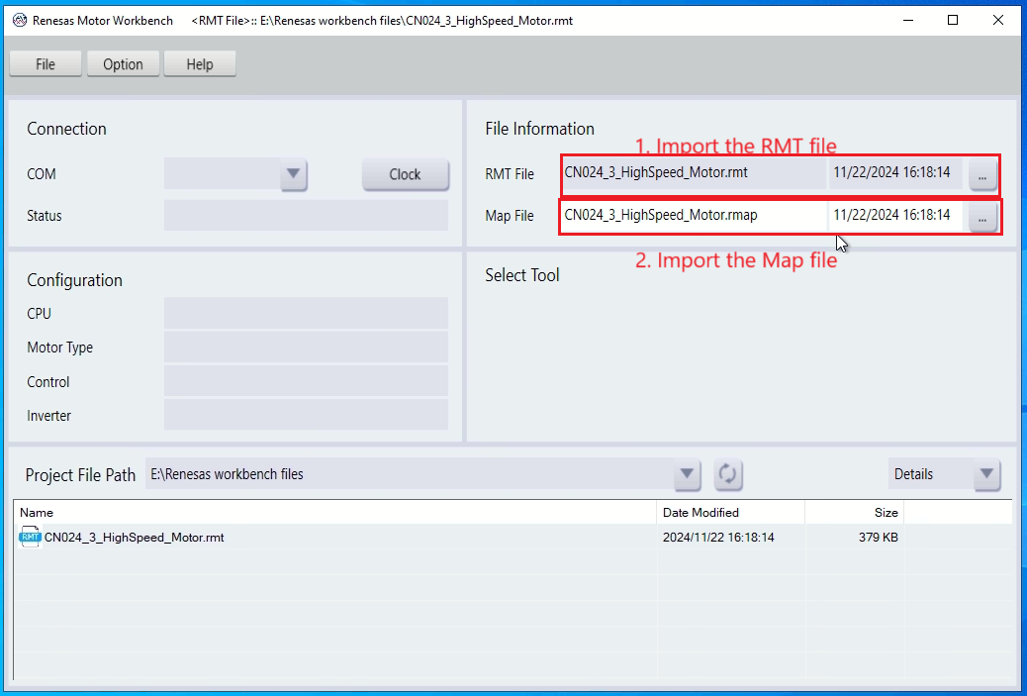Maximize the Renesas Motor Workbench window
Viewport: 1027px width, 696px height.
pyautogui.click(x=953, y=21)
